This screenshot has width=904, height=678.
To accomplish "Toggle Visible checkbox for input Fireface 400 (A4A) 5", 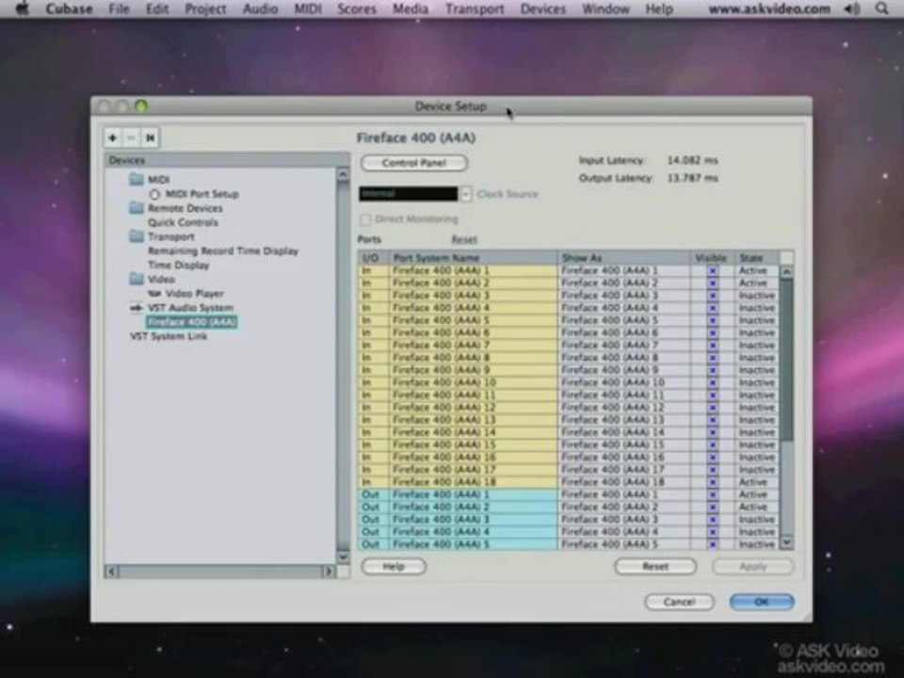I will (713, 320).
